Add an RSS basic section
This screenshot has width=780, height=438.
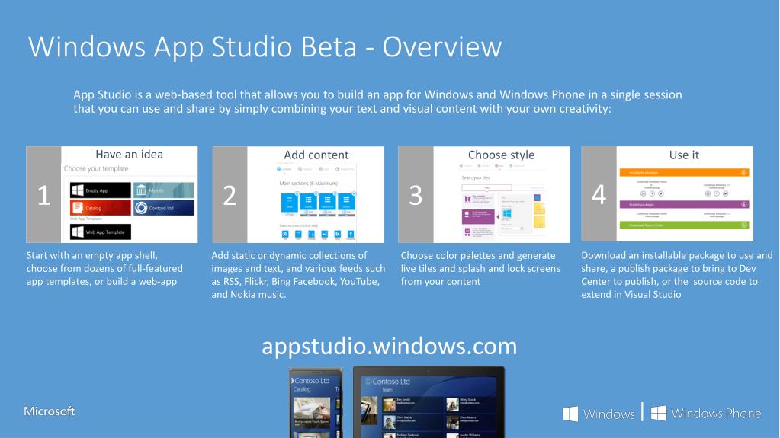pos(285,234)
